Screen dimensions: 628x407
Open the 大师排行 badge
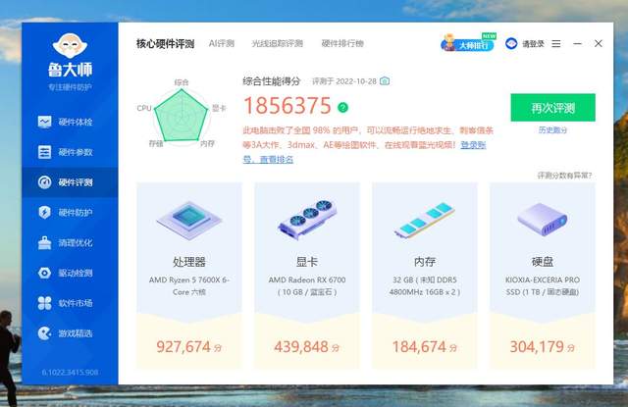(x=468, y=43)
